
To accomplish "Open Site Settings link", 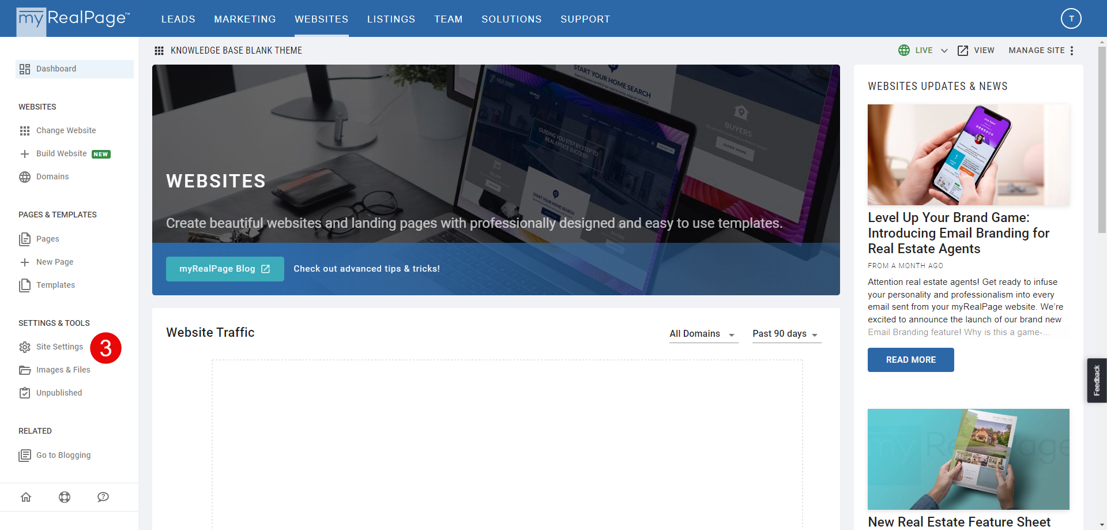I will pyautogui.click(x=59, y=347).
